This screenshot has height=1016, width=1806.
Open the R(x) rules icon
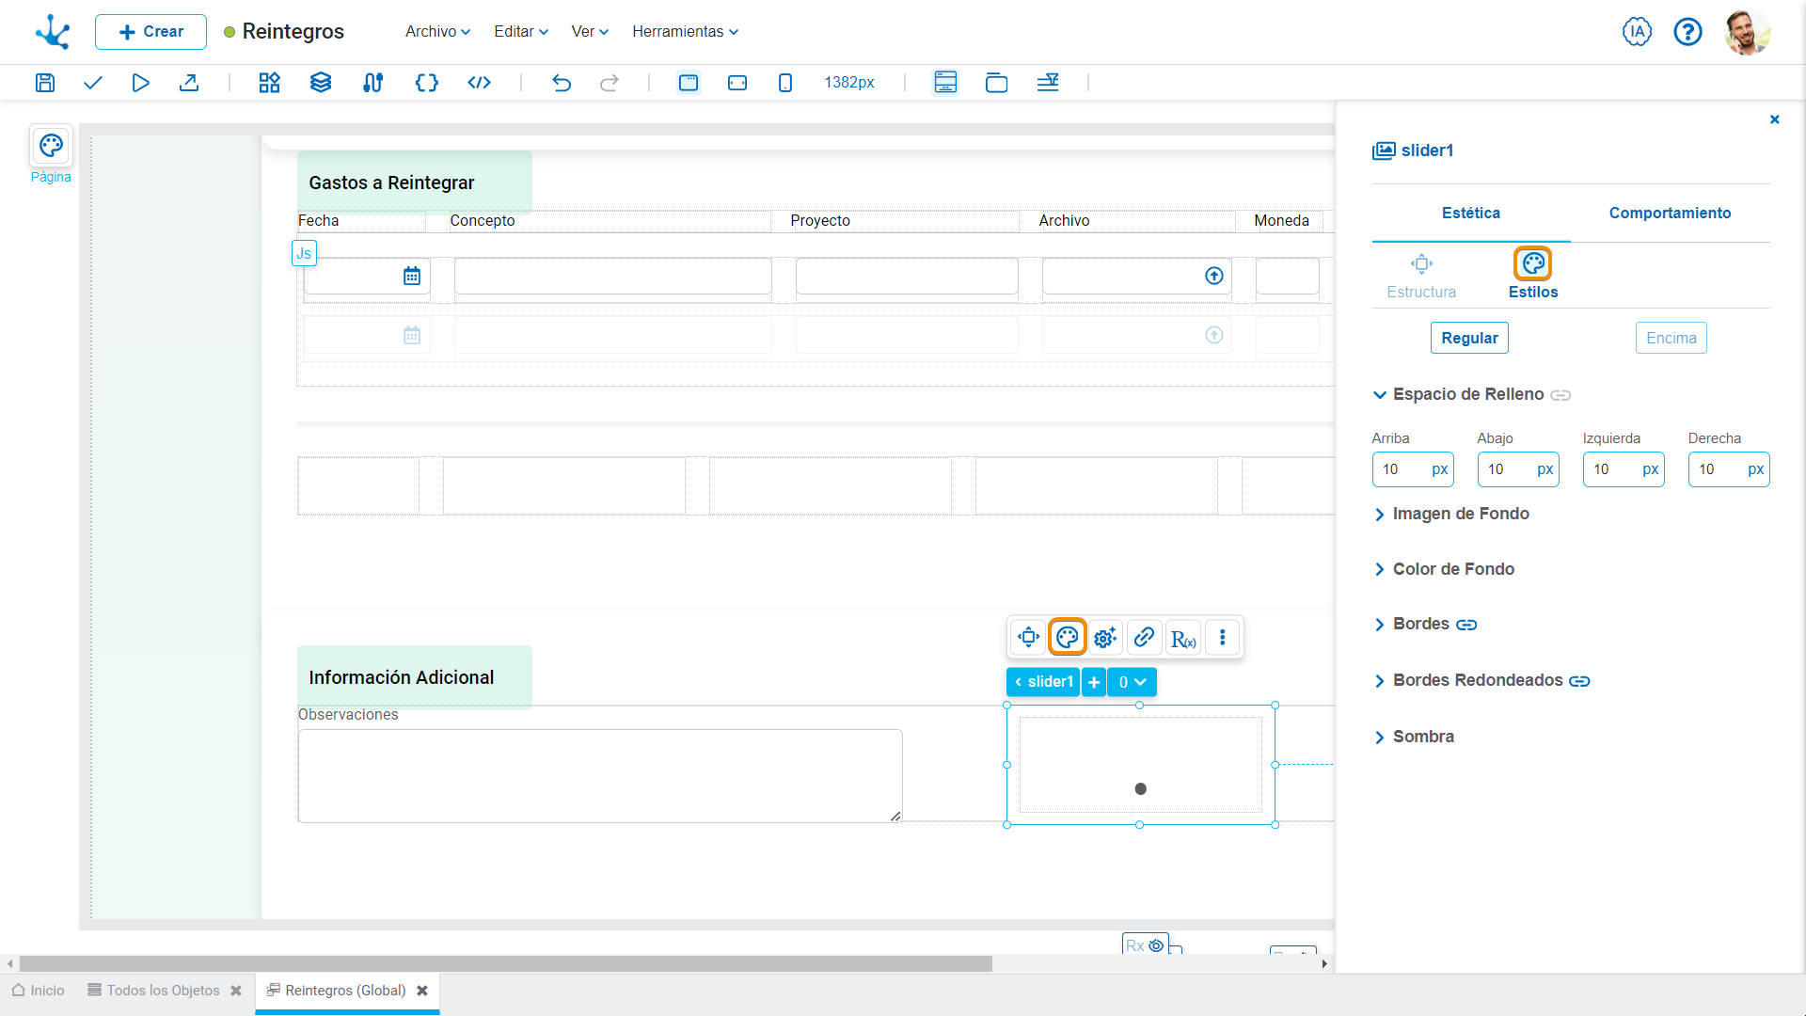click(x=1183, y=637)
